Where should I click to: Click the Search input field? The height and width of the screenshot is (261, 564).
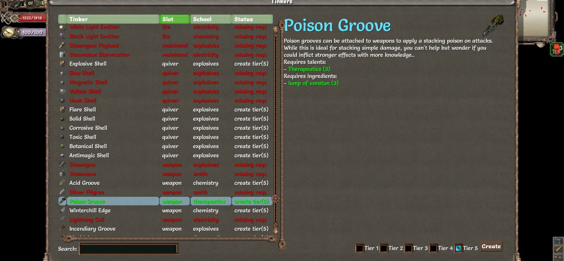(129, 249)
